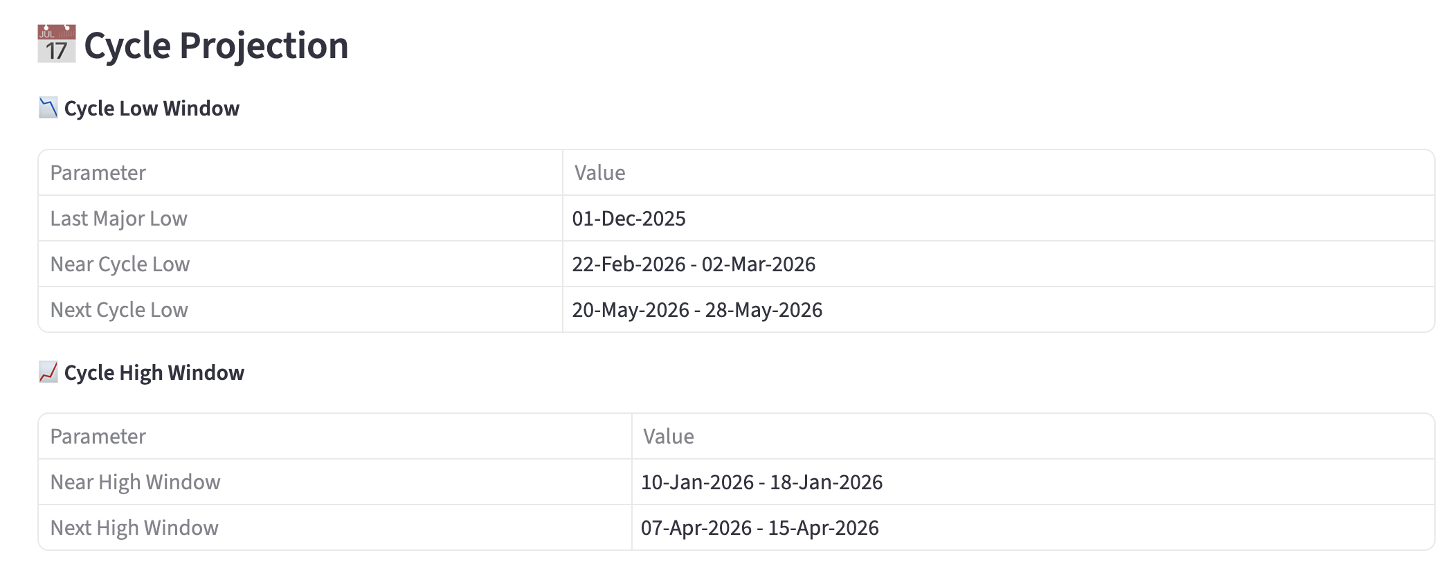The image size is (1455, 573).
Task: Select the Cycle High Window heading text
Action: [154, 373]
